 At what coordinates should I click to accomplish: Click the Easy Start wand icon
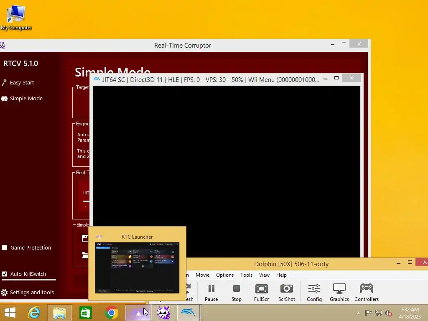4,82
